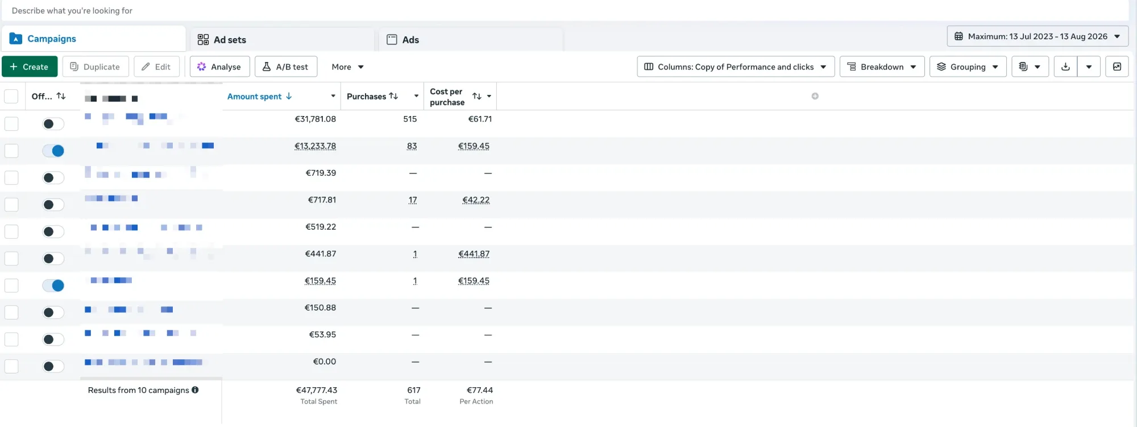Check the box for the €519.22 campaign row

[11, 231]
